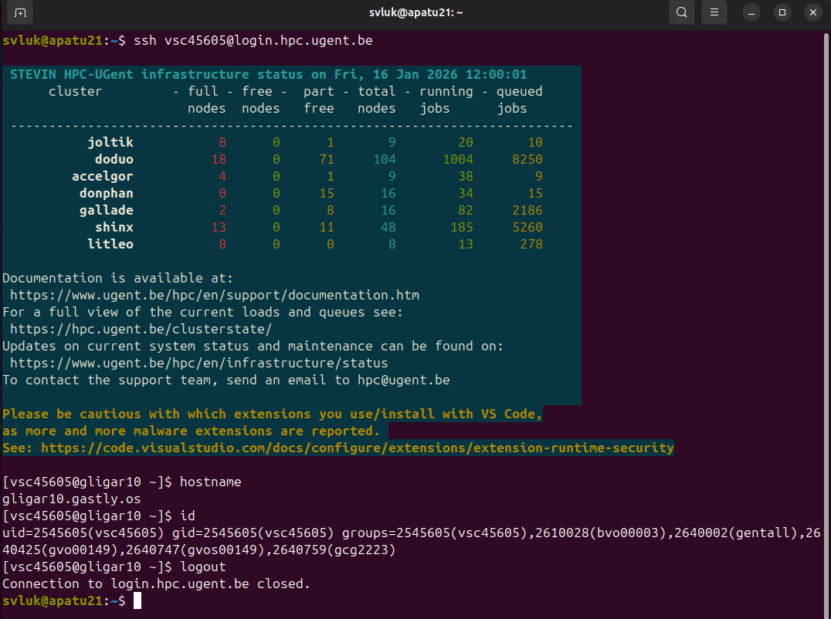Click the STEVIN HPC-UGent status header line

(269, 75)
